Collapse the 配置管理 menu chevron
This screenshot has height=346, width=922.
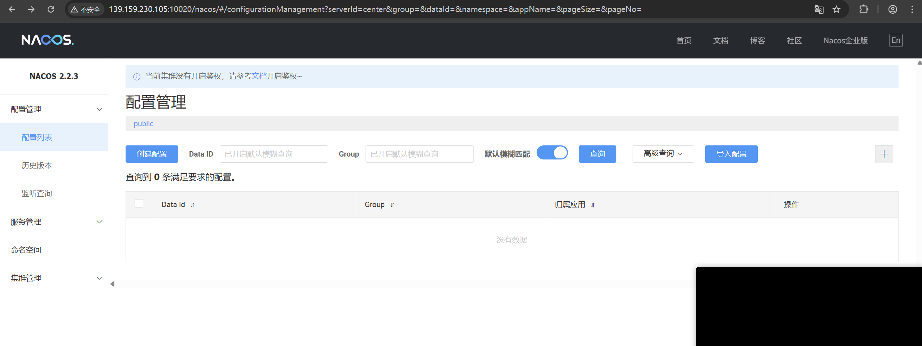click(x=99, y=109)
